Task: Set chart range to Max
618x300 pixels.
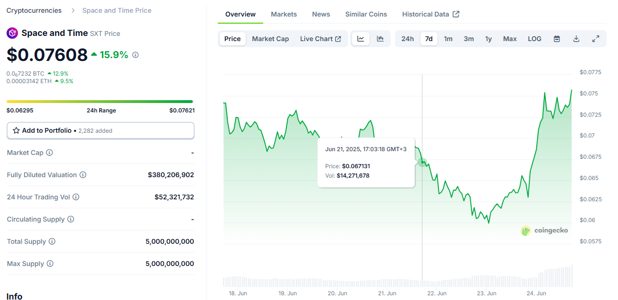Action: (510, 39)
